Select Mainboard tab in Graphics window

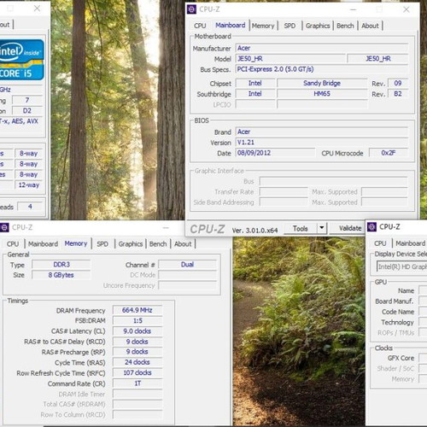(410, 243)
